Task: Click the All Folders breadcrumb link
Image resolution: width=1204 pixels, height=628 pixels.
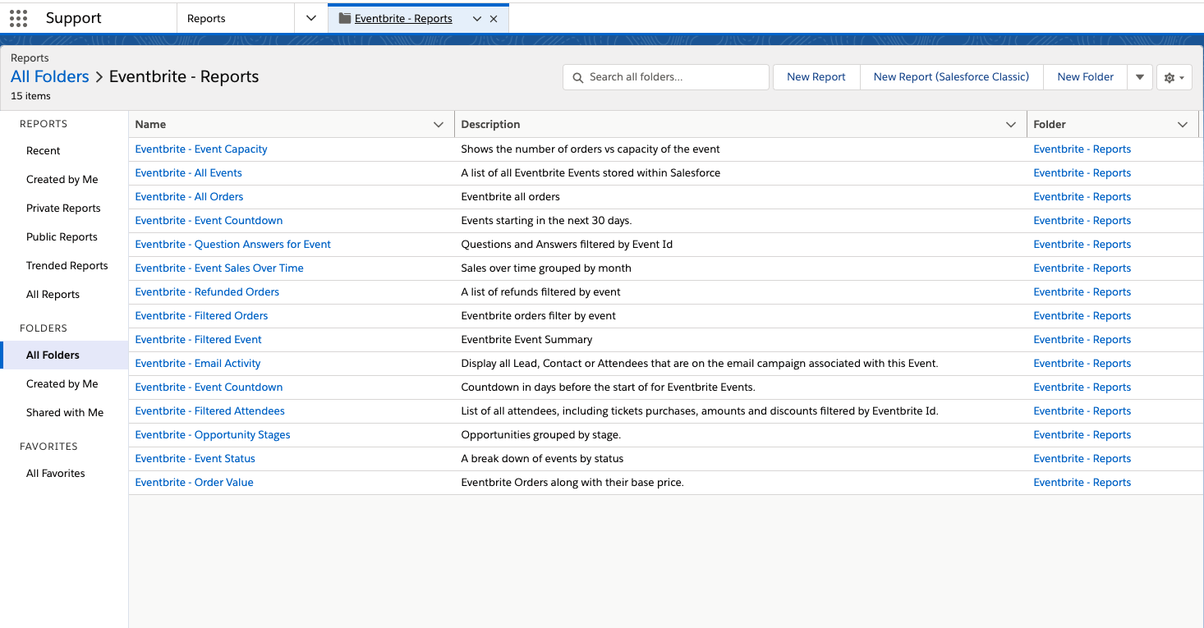Action: click(49, 76)
